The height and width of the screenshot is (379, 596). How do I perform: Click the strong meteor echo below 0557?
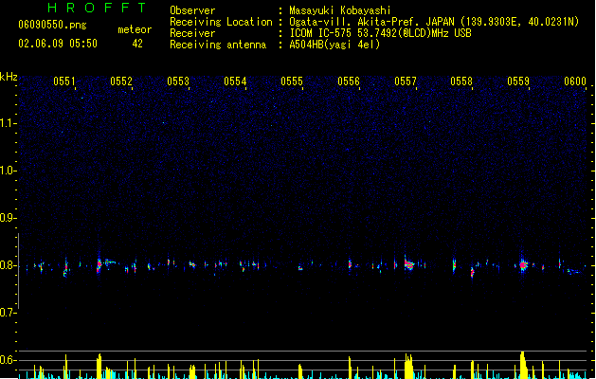click(x=409, y=264)
